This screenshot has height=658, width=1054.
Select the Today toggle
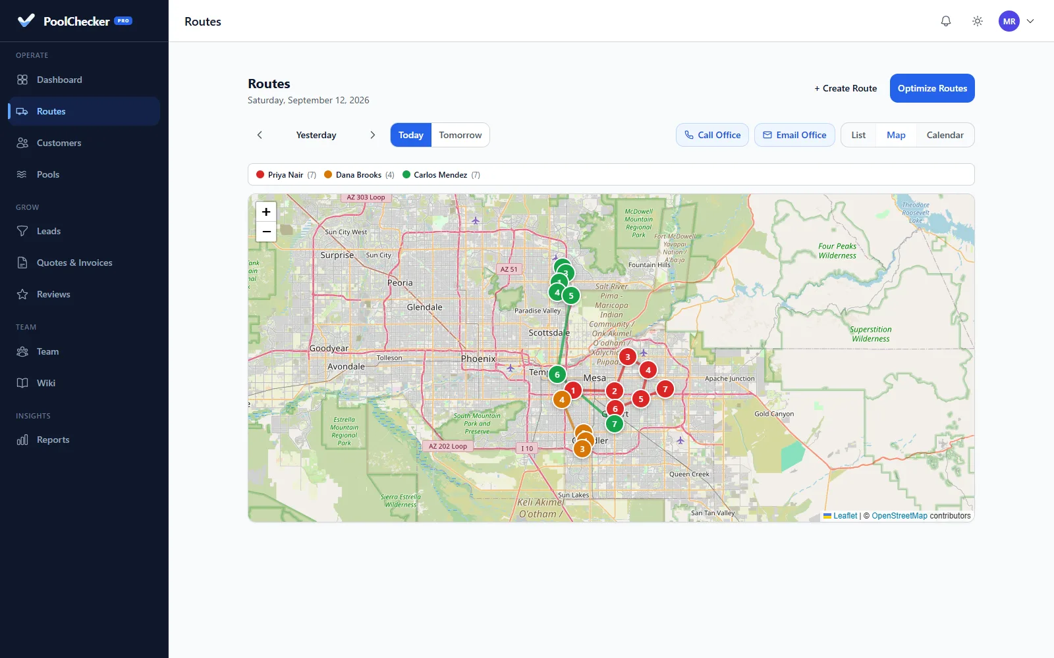pyautogui.click(x=411, y=135)
